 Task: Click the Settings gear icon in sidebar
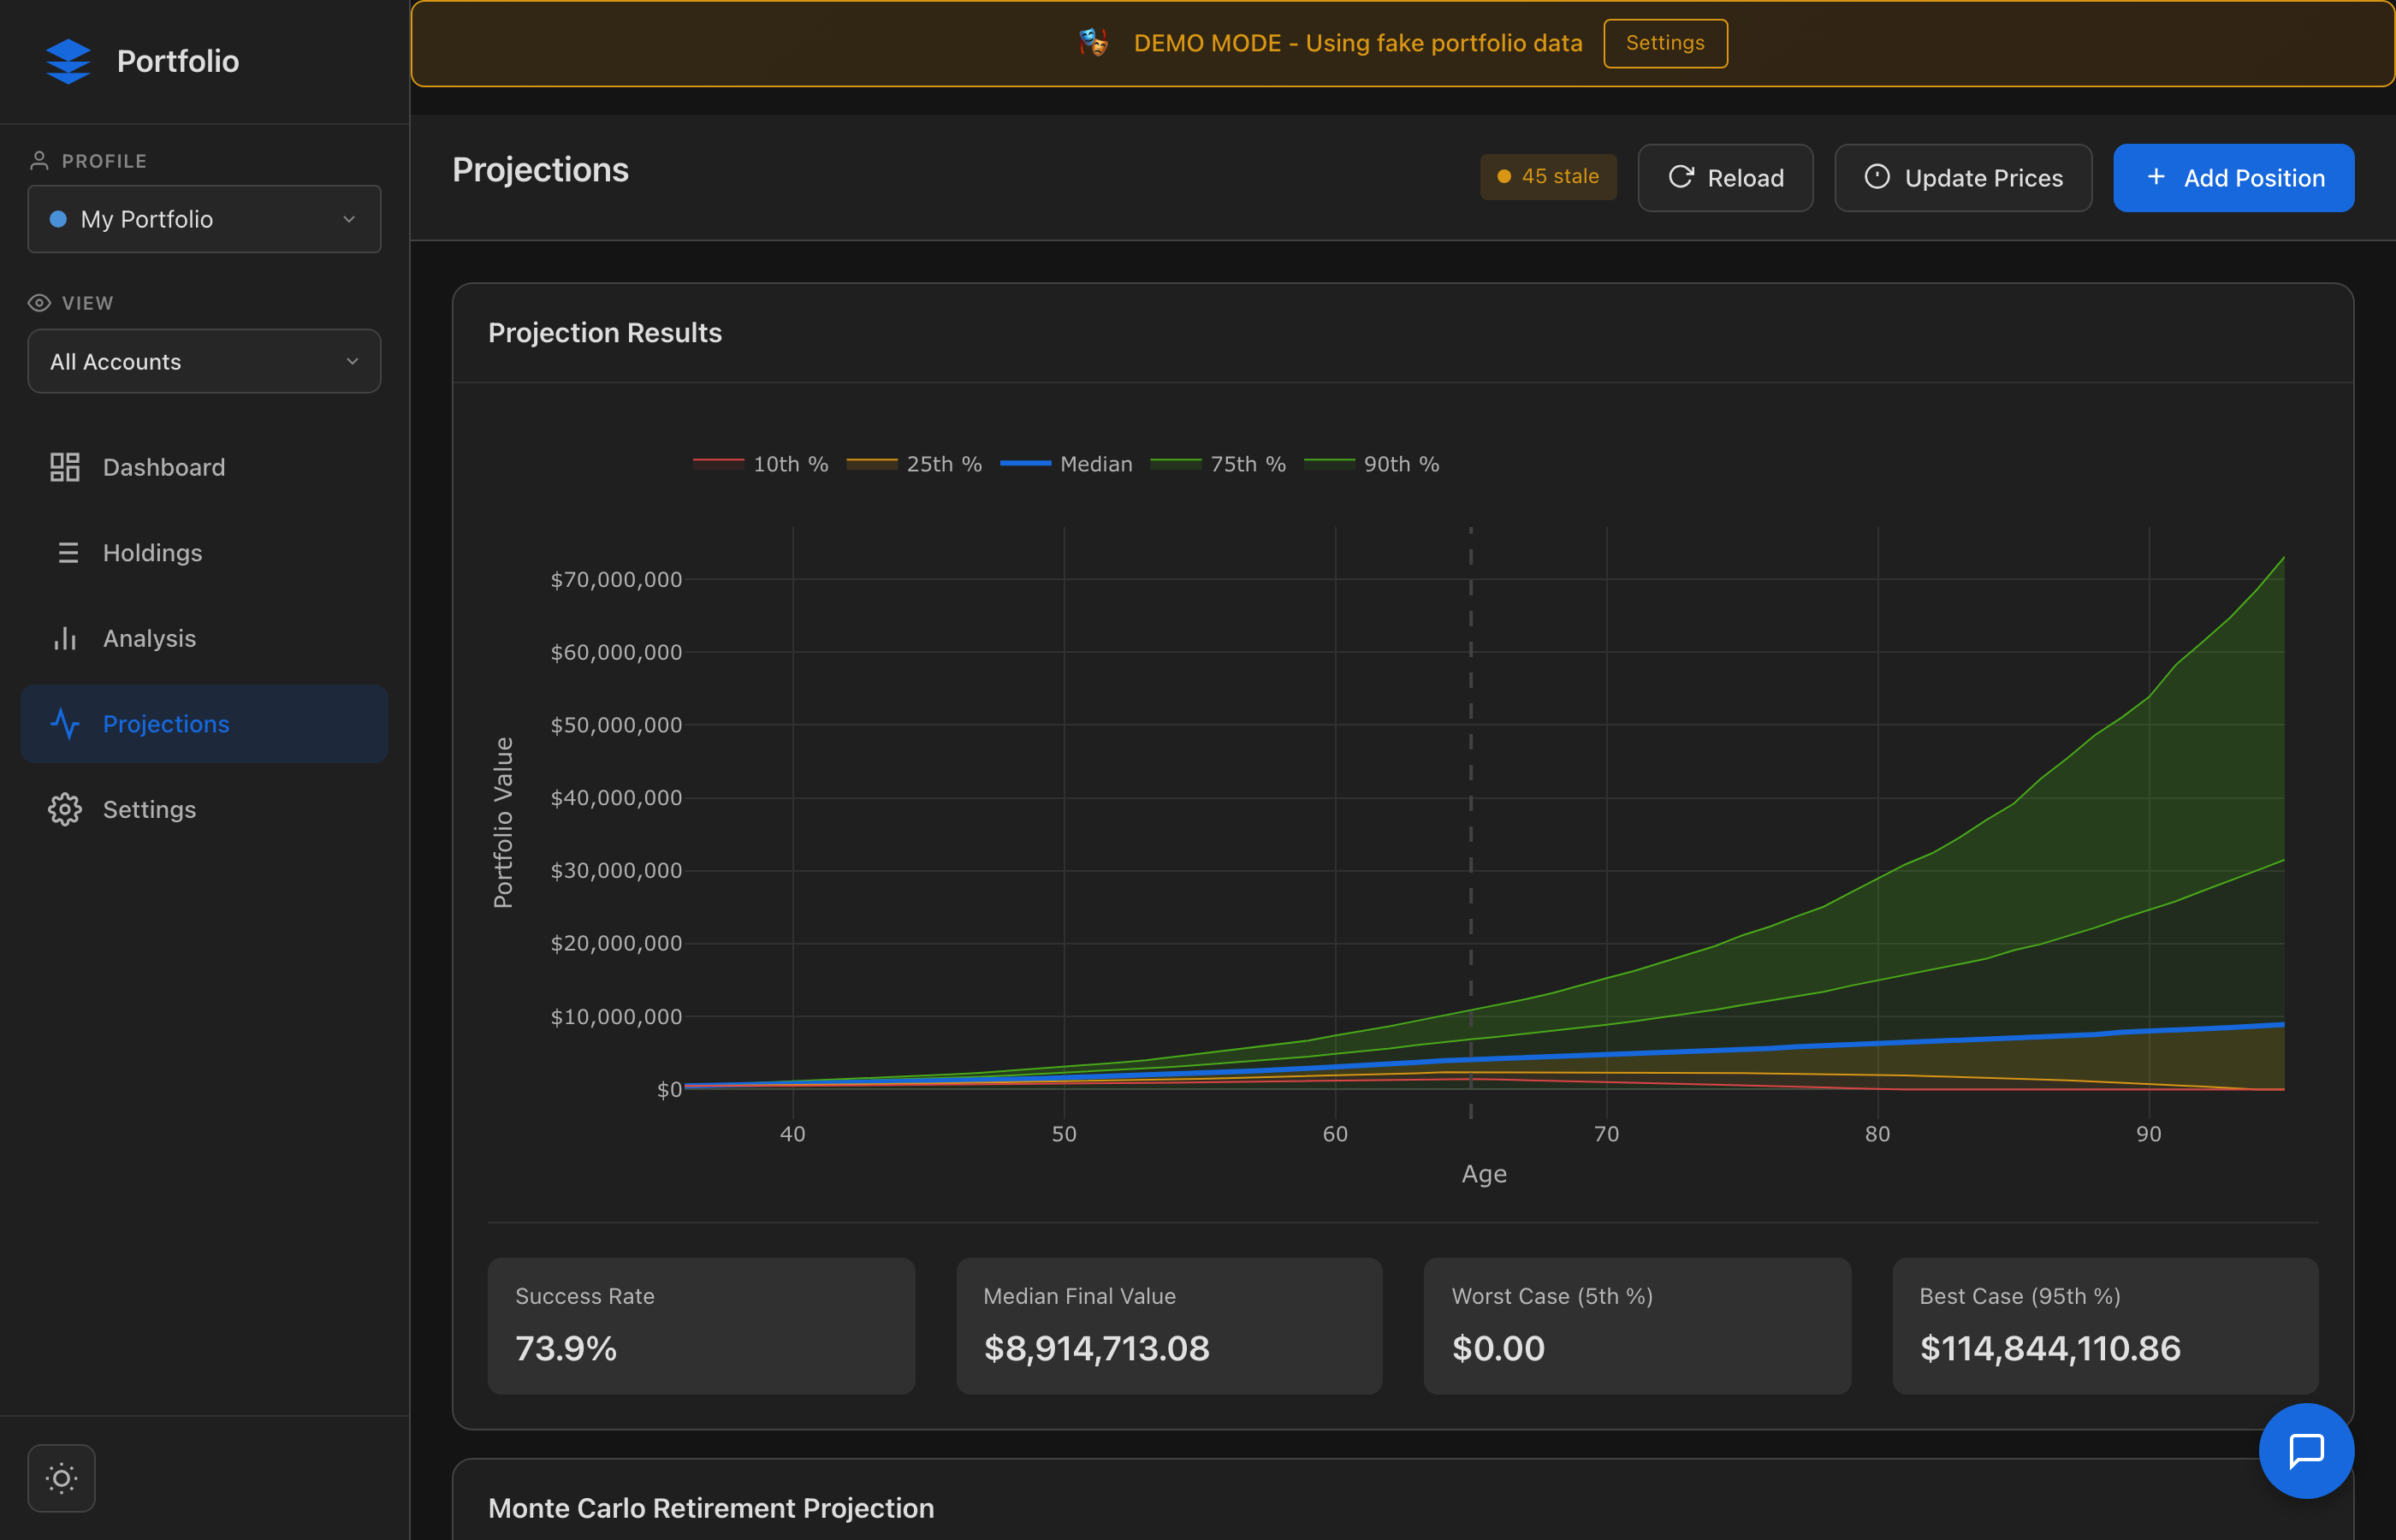pyautogui.click(x=65, y=809)
